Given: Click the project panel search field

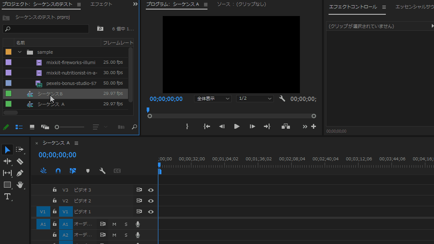Looking at the screenshot, I should [46, 29].
